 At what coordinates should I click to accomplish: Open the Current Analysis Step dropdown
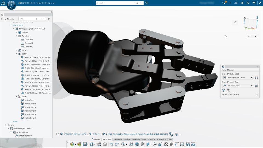[238, 86]
